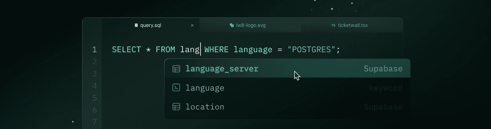The height and width of the screenshot is (129, 491).
Task: Click line number 6 in the gutter
Action: click(x=94, y=110)
